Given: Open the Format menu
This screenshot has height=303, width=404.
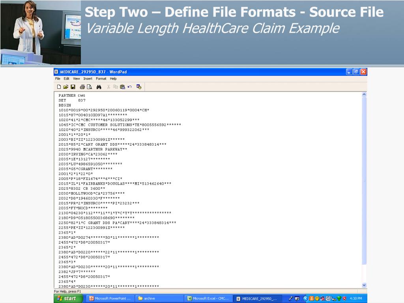Looking at the screenshot, I should (101, 79).
